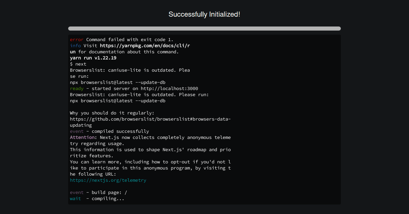Click the teal "wait" status label
The image size is (409, 214).
point(75,199)
